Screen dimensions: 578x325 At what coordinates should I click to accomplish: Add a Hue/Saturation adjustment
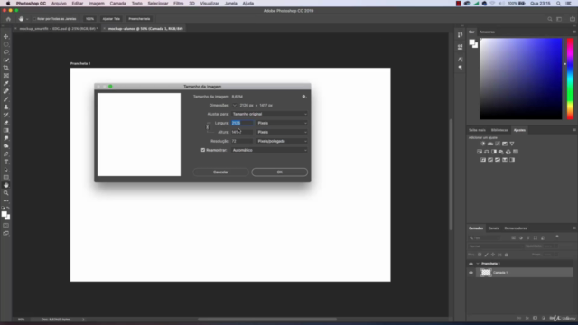(x=480, y=152)
